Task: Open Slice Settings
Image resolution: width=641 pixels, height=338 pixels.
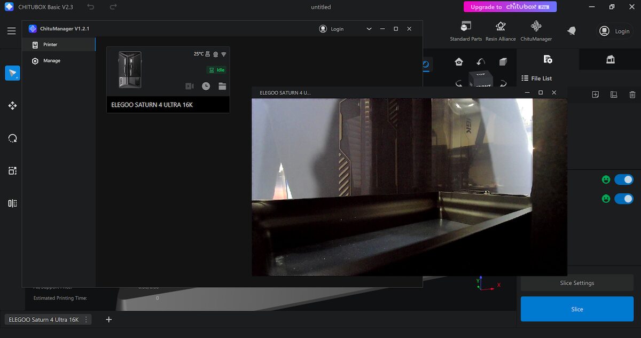Action: [577, 283]
